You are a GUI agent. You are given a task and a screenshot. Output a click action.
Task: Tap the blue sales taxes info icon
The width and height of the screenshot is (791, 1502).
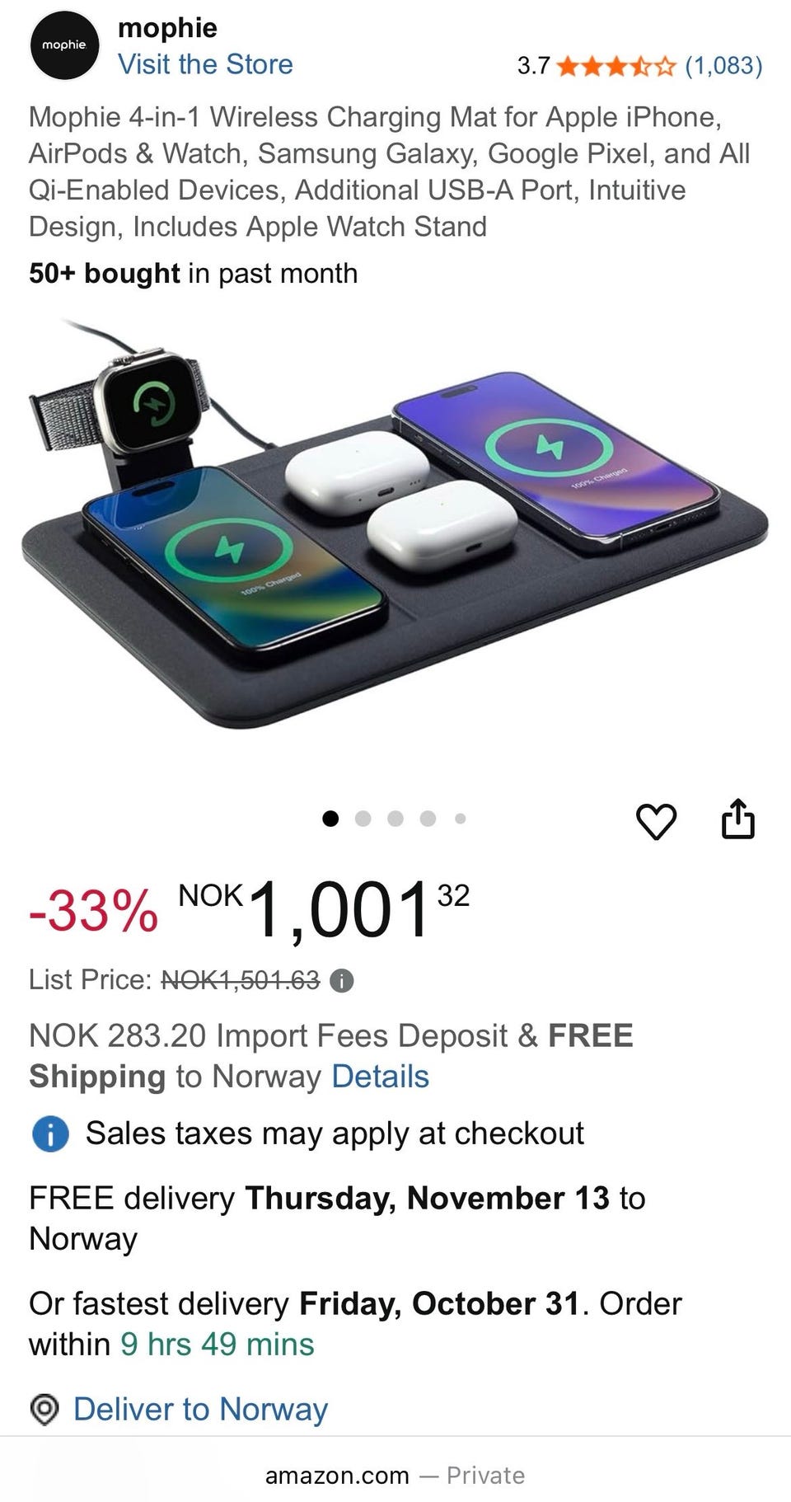point(49,1134)
